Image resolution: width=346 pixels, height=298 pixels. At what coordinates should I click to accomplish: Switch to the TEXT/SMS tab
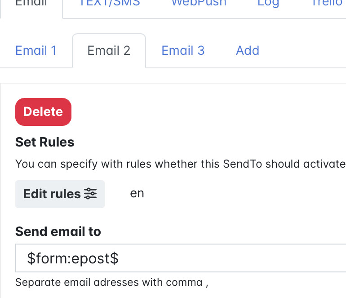[109, 4]
